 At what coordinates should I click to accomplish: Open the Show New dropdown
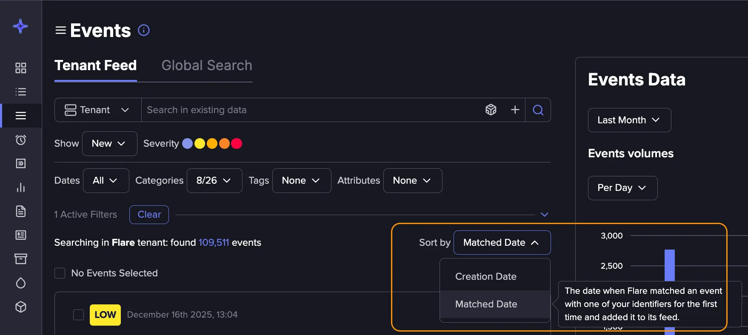point(109,144)
